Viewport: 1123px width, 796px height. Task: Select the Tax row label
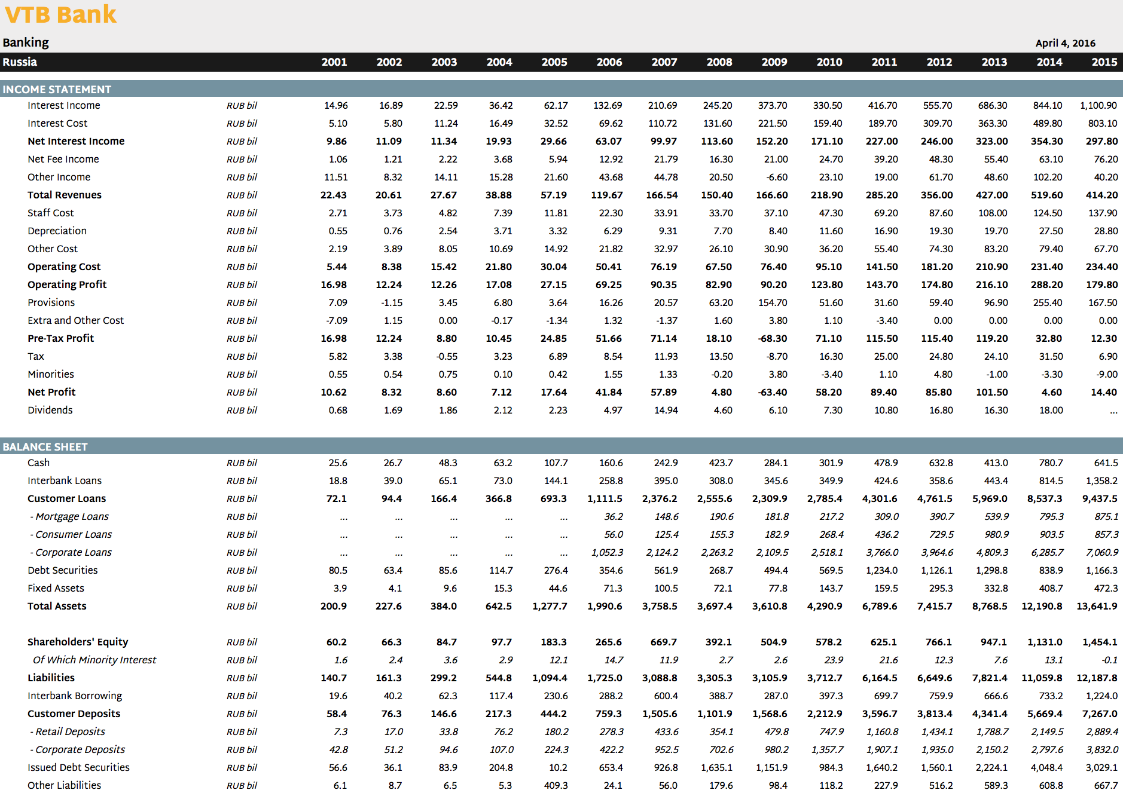coord(36,356)
